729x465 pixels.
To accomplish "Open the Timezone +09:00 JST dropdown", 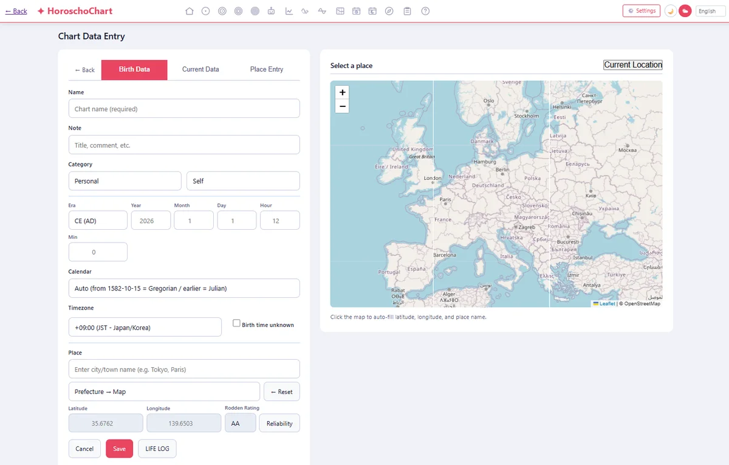I will [x=145, y=327].
